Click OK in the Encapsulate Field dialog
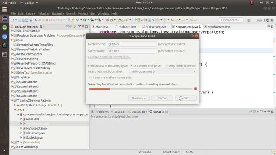The width and height of the screenshot is (276, 155). click(185, 98)
